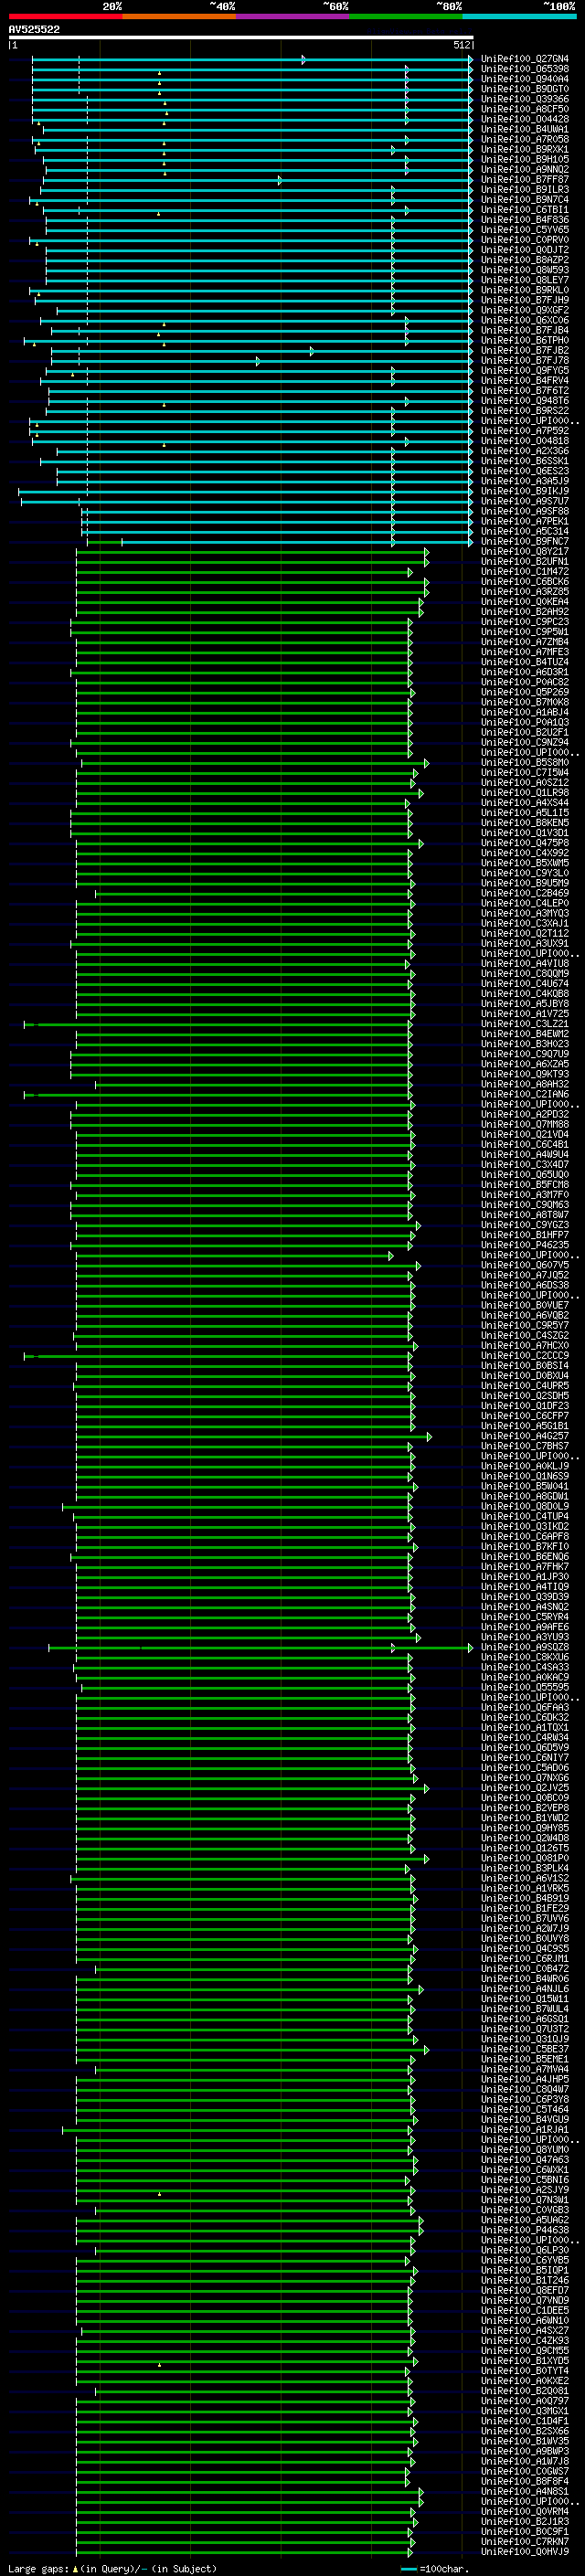Click the white query sequence bar
Image resolution: width=585 pixels, height=2576 pixels.
241,37
